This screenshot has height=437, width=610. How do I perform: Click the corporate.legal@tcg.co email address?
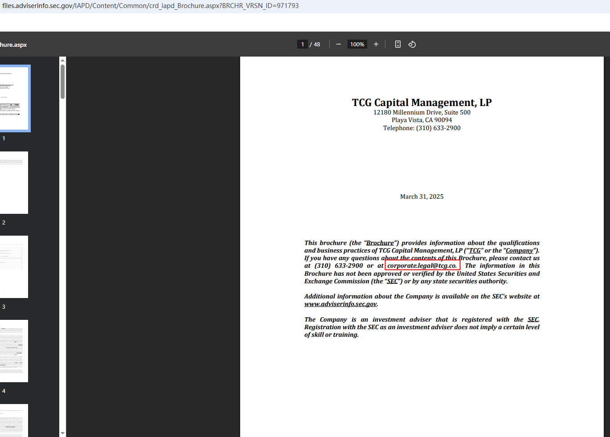pyautogui.click(x=422, y=265)
